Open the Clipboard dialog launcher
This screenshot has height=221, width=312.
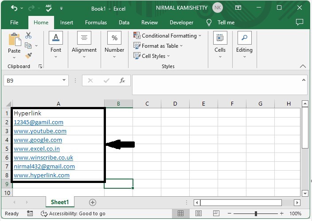(x=40, y=66)
